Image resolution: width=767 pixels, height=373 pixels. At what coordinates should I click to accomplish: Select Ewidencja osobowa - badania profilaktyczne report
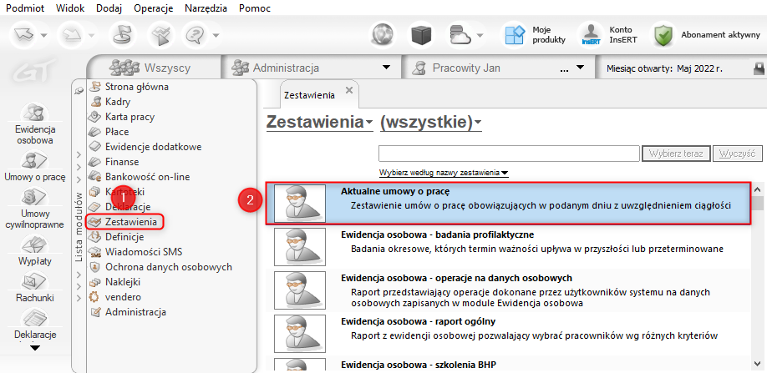click(x=508, y=246)
